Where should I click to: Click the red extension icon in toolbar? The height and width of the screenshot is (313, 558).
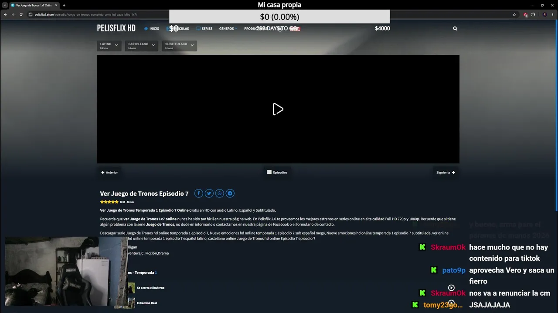(x=526, y=14)
